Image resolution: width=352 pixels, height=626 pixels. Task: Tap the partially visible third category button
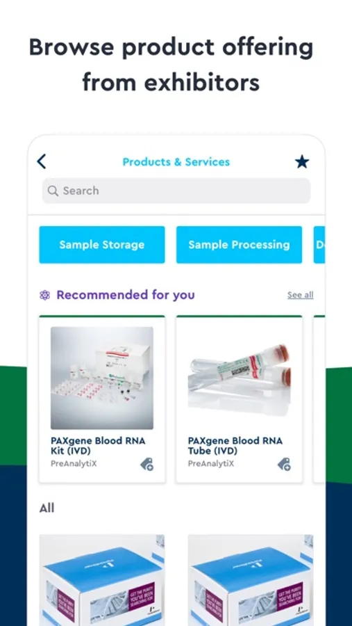point(319,245)
